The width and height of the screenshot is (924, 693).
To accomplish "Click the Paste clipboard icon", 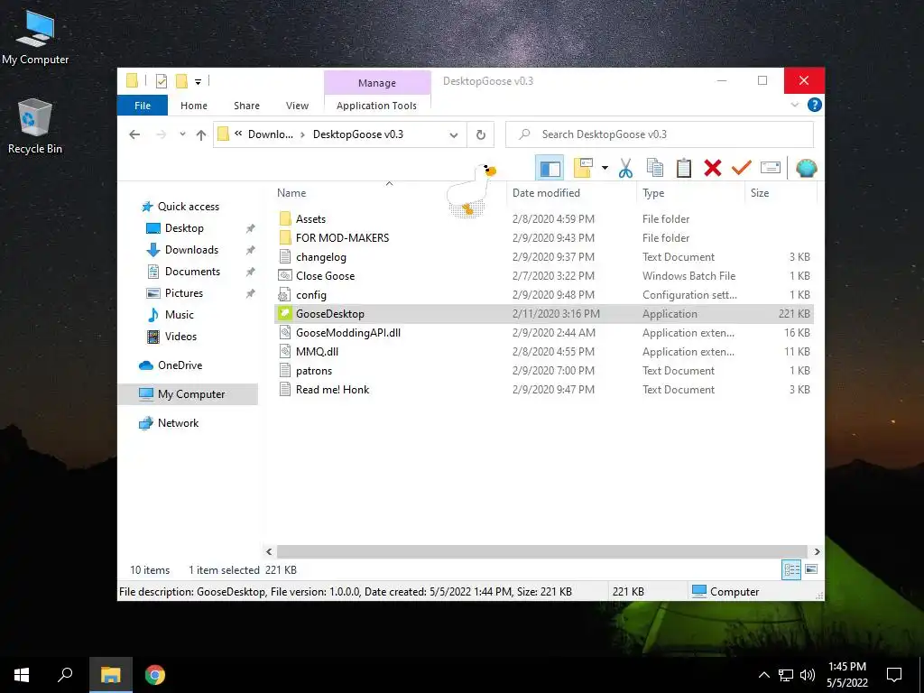I will tap(684, 168).
